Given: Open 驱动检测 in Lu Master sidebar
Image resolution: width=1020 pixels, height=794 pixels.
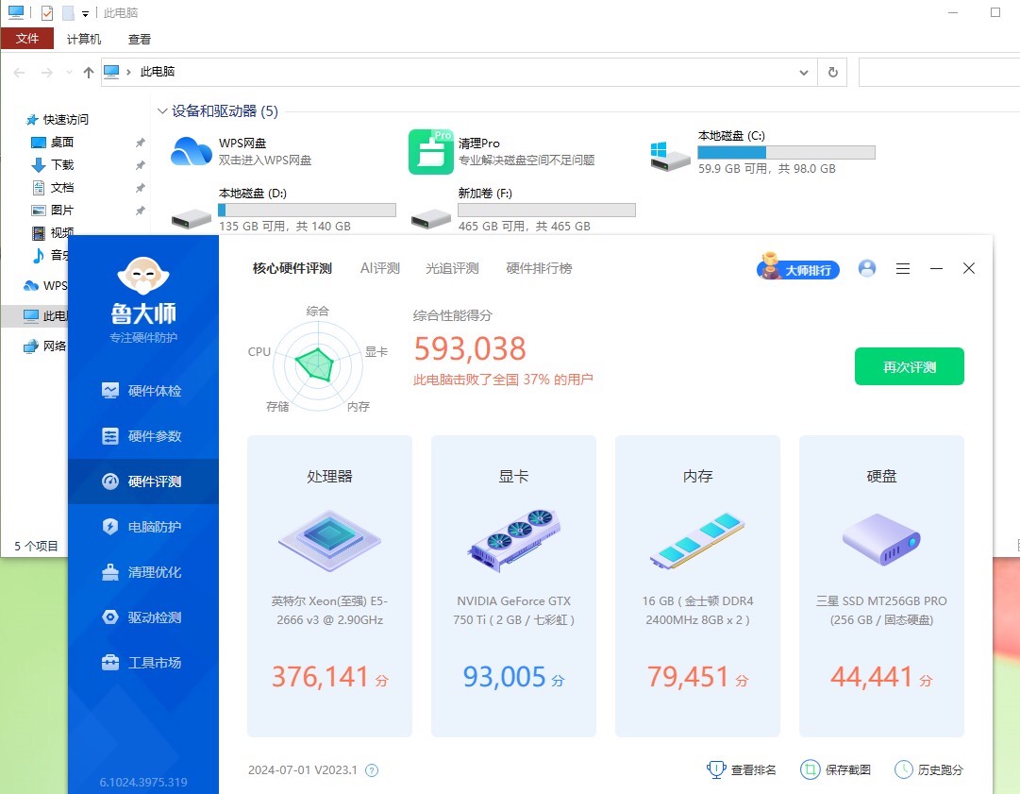Looking at the screenshot, I should tap(142, 617).
